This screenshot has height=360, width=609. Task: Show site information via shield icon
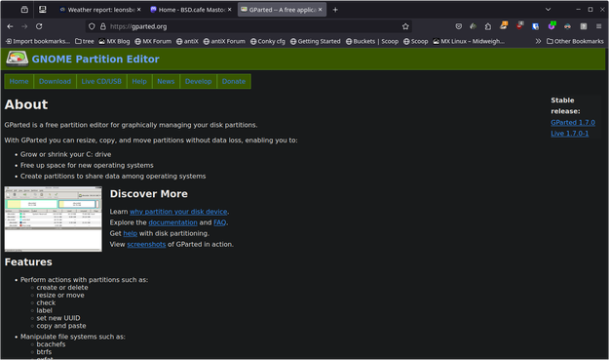[92, 26]
